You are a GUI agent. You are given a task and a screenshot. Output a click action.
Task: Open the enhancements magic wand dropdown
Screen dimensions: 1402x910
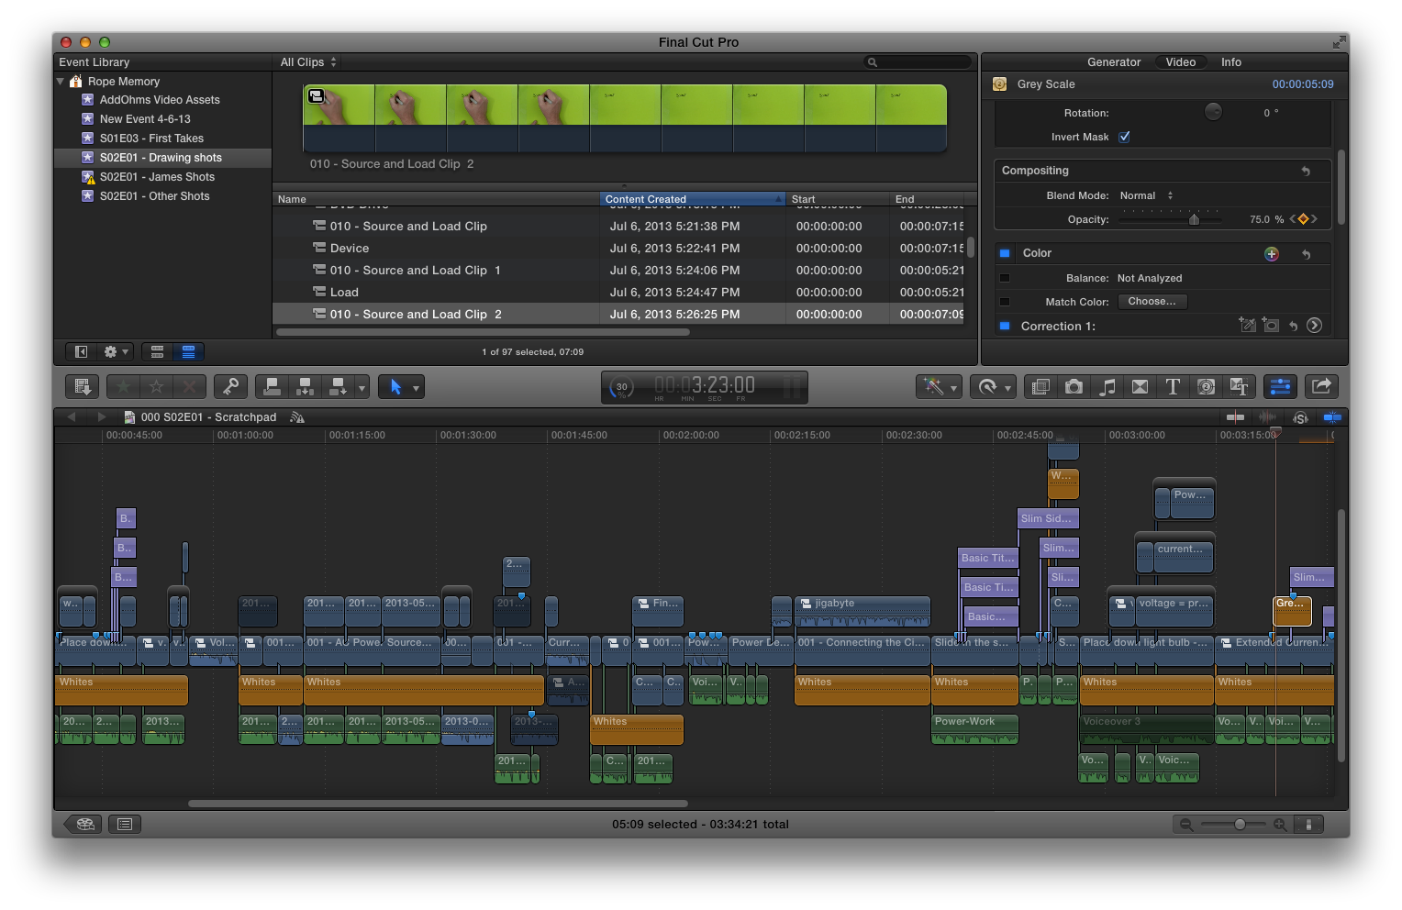[x=939, y=387]
